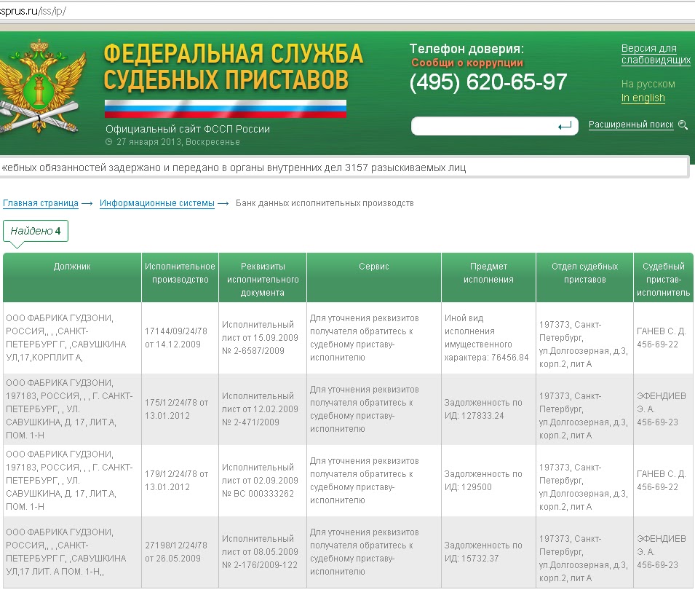Click the Телефон доверия heading

tap(466, 49)
